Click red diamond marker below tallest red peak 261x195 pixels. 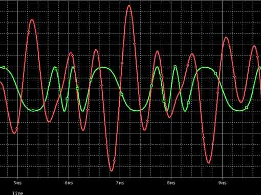click(135, 44)
